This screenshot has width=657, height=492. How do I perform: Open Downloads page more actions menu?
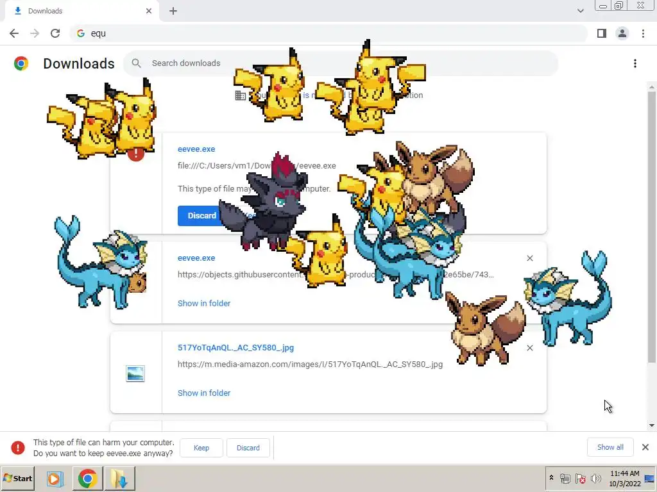point(635,63)
